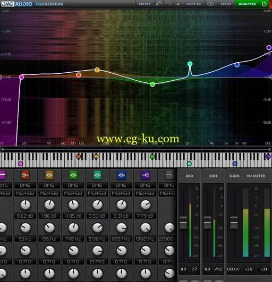Select the red low-shelf band icon
272x282 pixels.
click(x=25, y=175)
